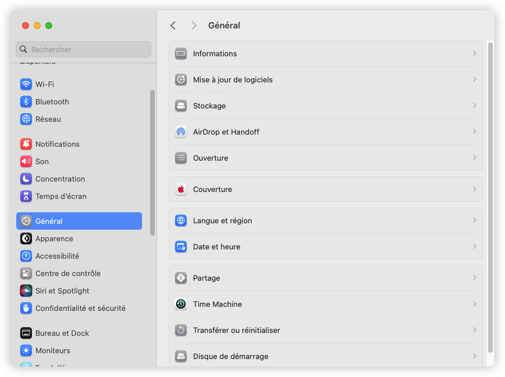Select Temps d'écran label in sidebar
505x377 pixels.
click(61, 197)
